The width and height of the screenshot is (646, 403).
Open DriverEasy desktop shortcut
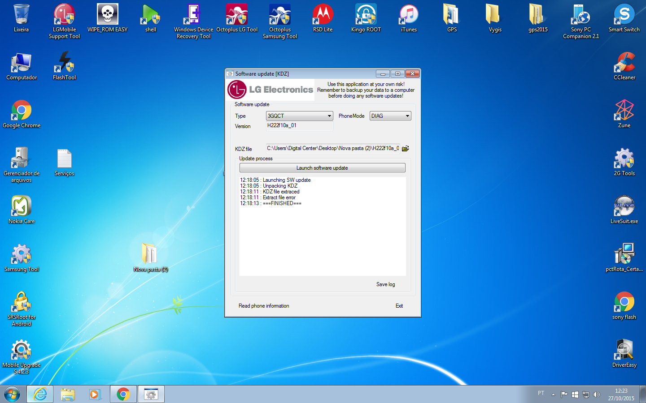tap(624, 354)
